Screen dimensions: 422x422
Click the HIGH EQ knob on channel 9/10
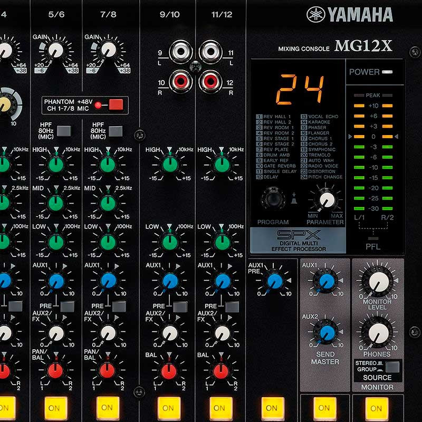point(169,165)
